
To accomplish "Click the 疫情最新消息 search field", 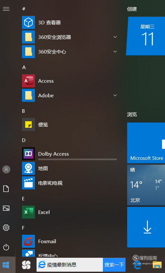I will [x=70, y=265].
